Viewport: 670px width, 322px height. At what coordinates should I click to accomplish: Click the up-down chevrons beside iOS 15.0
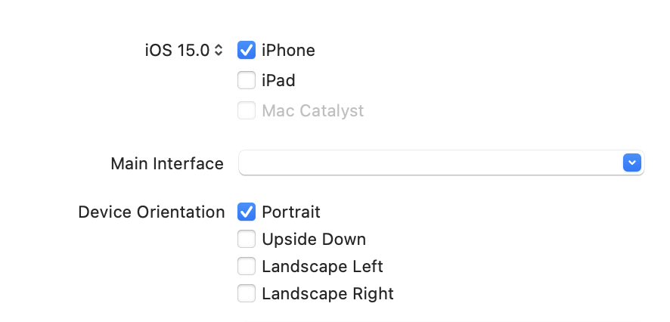coord(219,51)
